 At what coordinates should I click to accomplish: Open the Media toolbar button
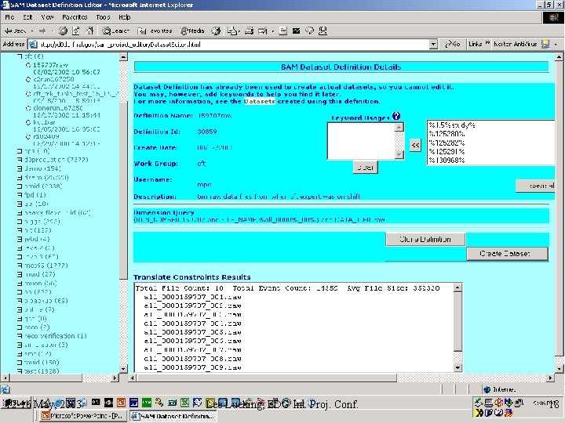(x=192, y=31)
